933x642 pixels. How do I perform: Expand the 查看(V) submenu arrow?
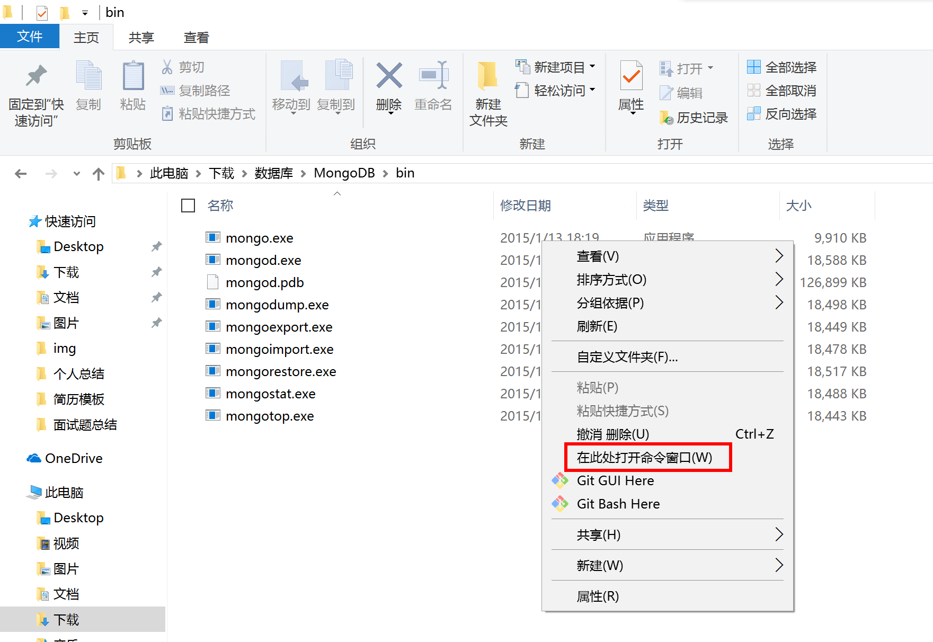pyautogui.click(x=779, y=256)
